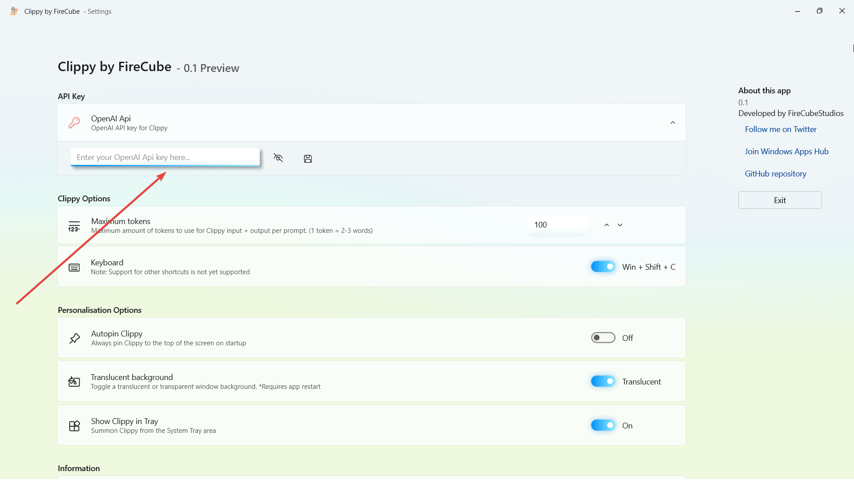Click the 'Information' section heading
Image resolution: width=854 pixels, height=480 pixels.
tap(79, 468)
